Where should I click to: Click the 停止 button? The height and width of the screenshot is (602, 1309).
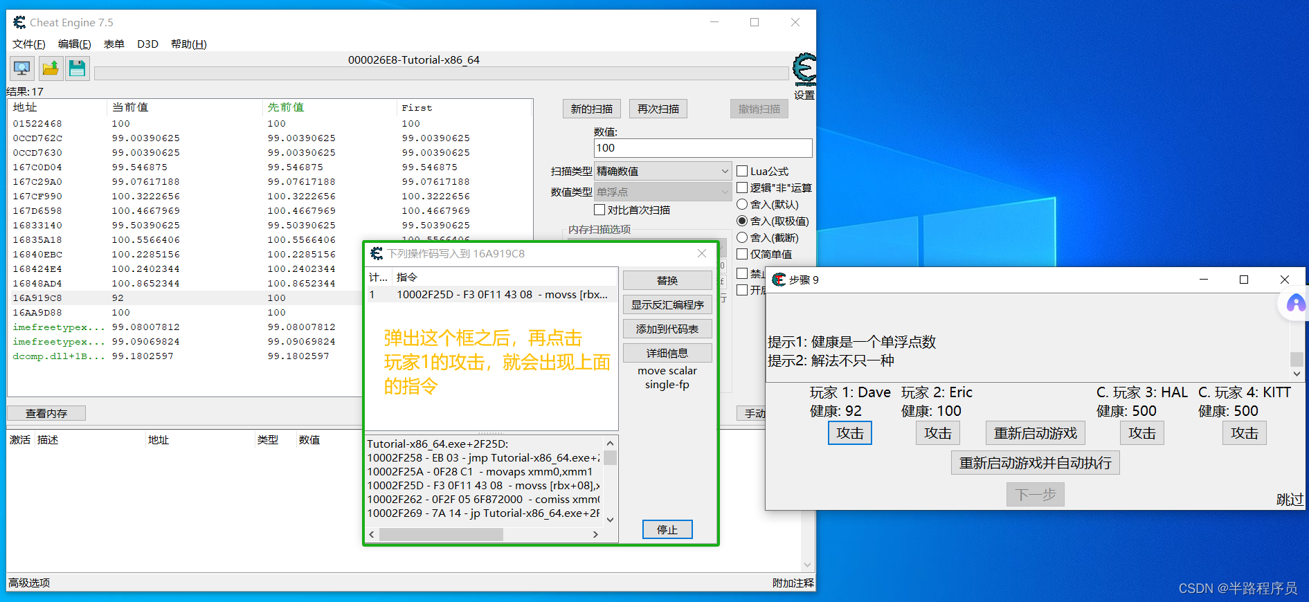(667, 529)
